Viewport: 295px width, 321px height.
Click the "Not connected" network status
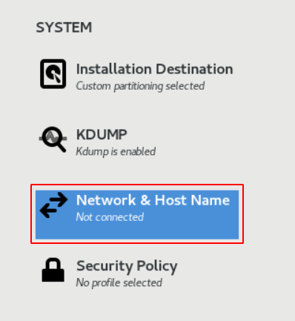coord(110,217)
